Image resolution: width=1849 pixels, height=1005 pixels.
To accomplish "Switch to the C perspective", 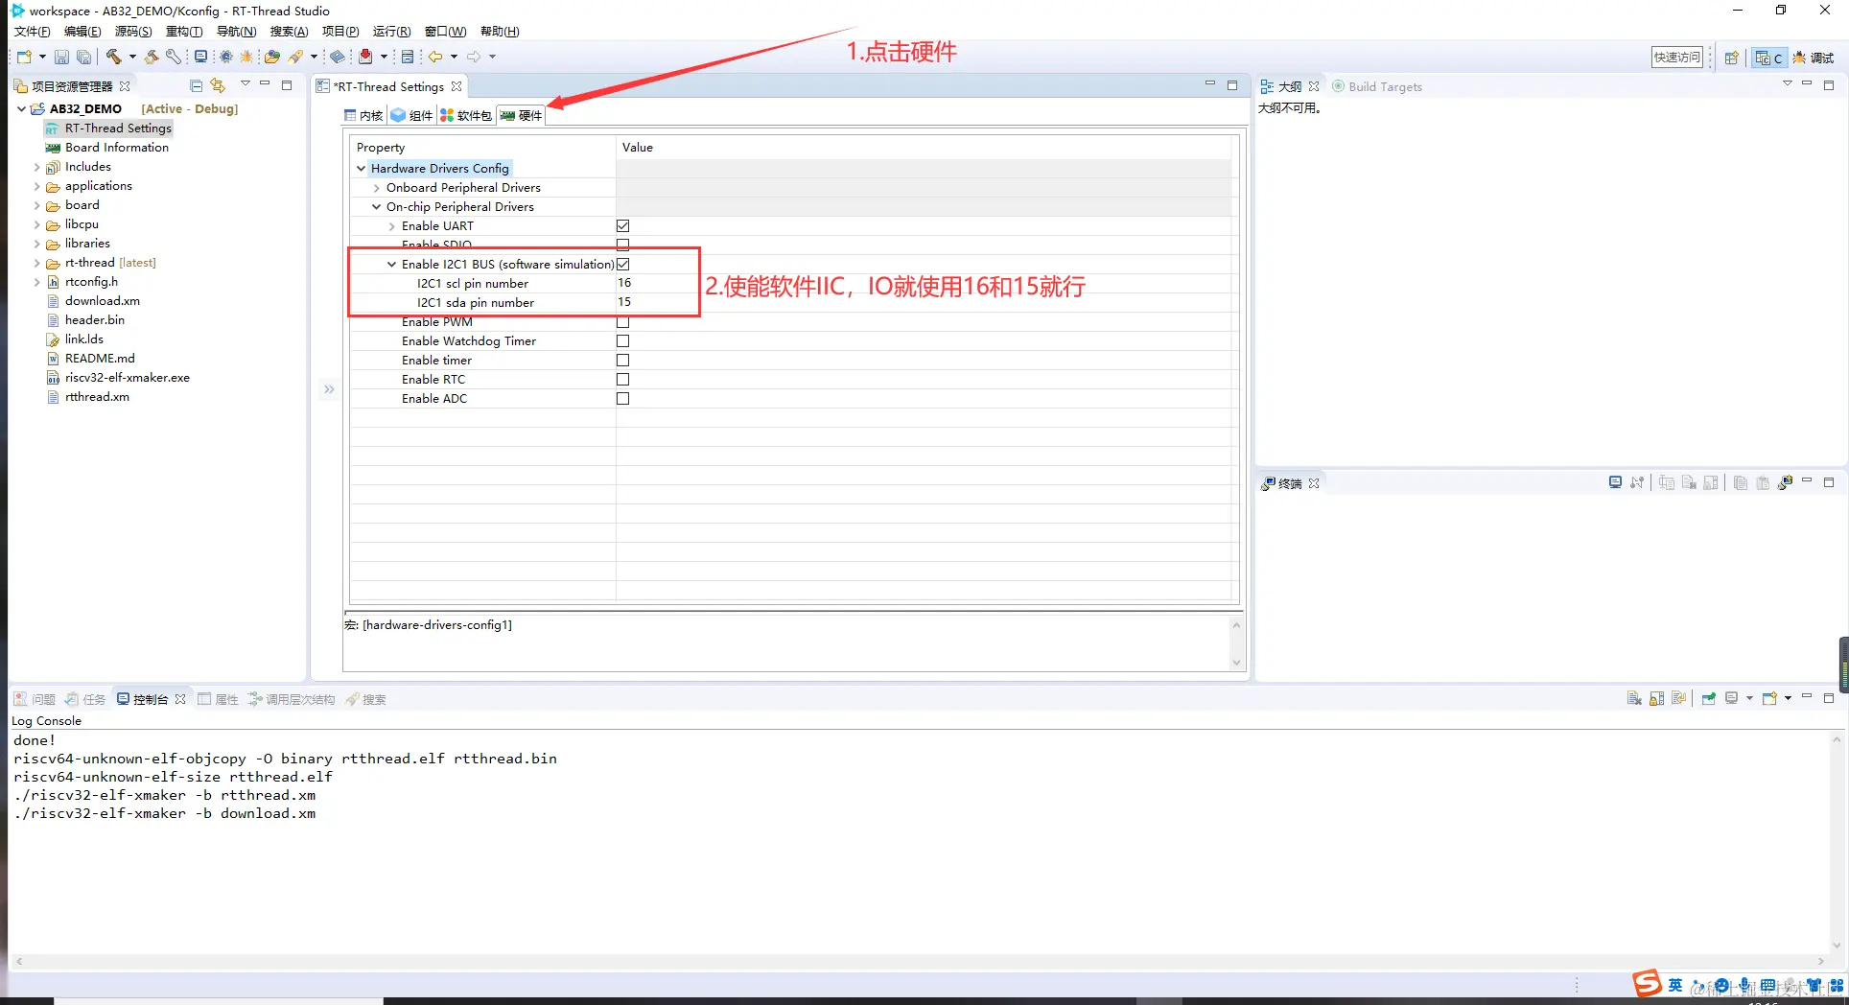I will (1768, 58).
